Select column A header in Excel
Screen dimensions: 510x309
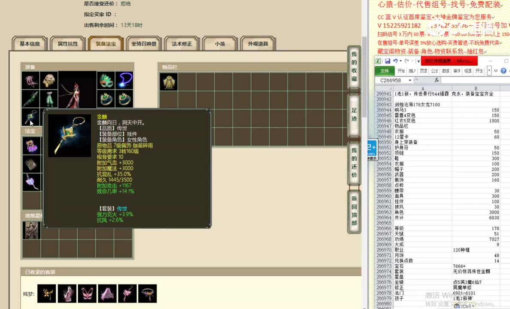(422, 88)
